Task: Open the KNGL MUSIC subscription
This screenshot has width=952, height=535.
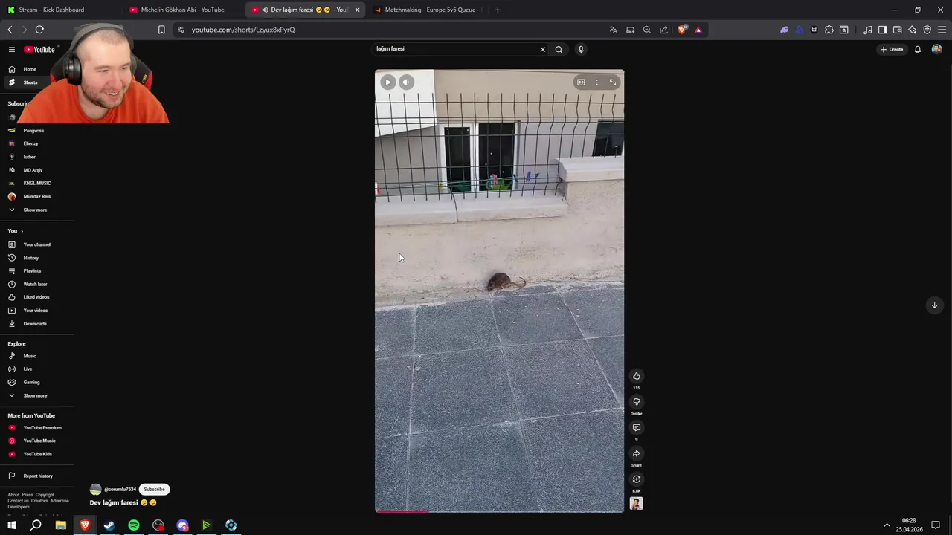Action: (37, 183)
